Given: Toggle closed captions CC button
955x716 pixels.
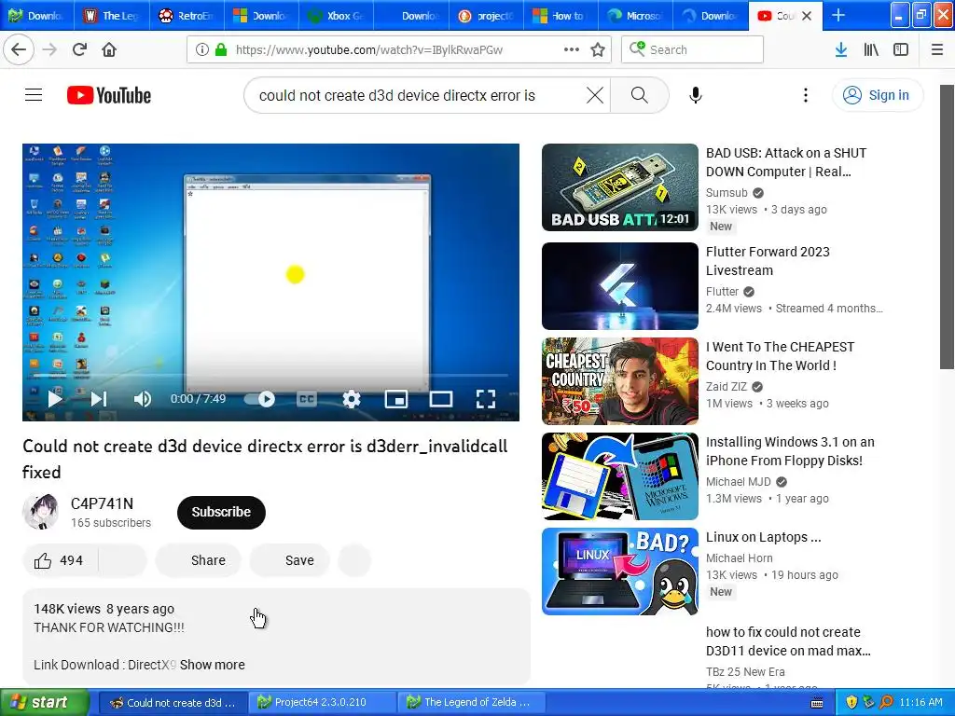Looking at the screenshot, I should [x=306, y=399].
